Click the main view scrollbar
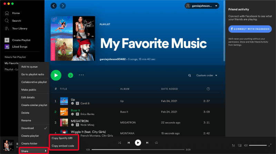The image size is (276, 154). click(224, 31)
